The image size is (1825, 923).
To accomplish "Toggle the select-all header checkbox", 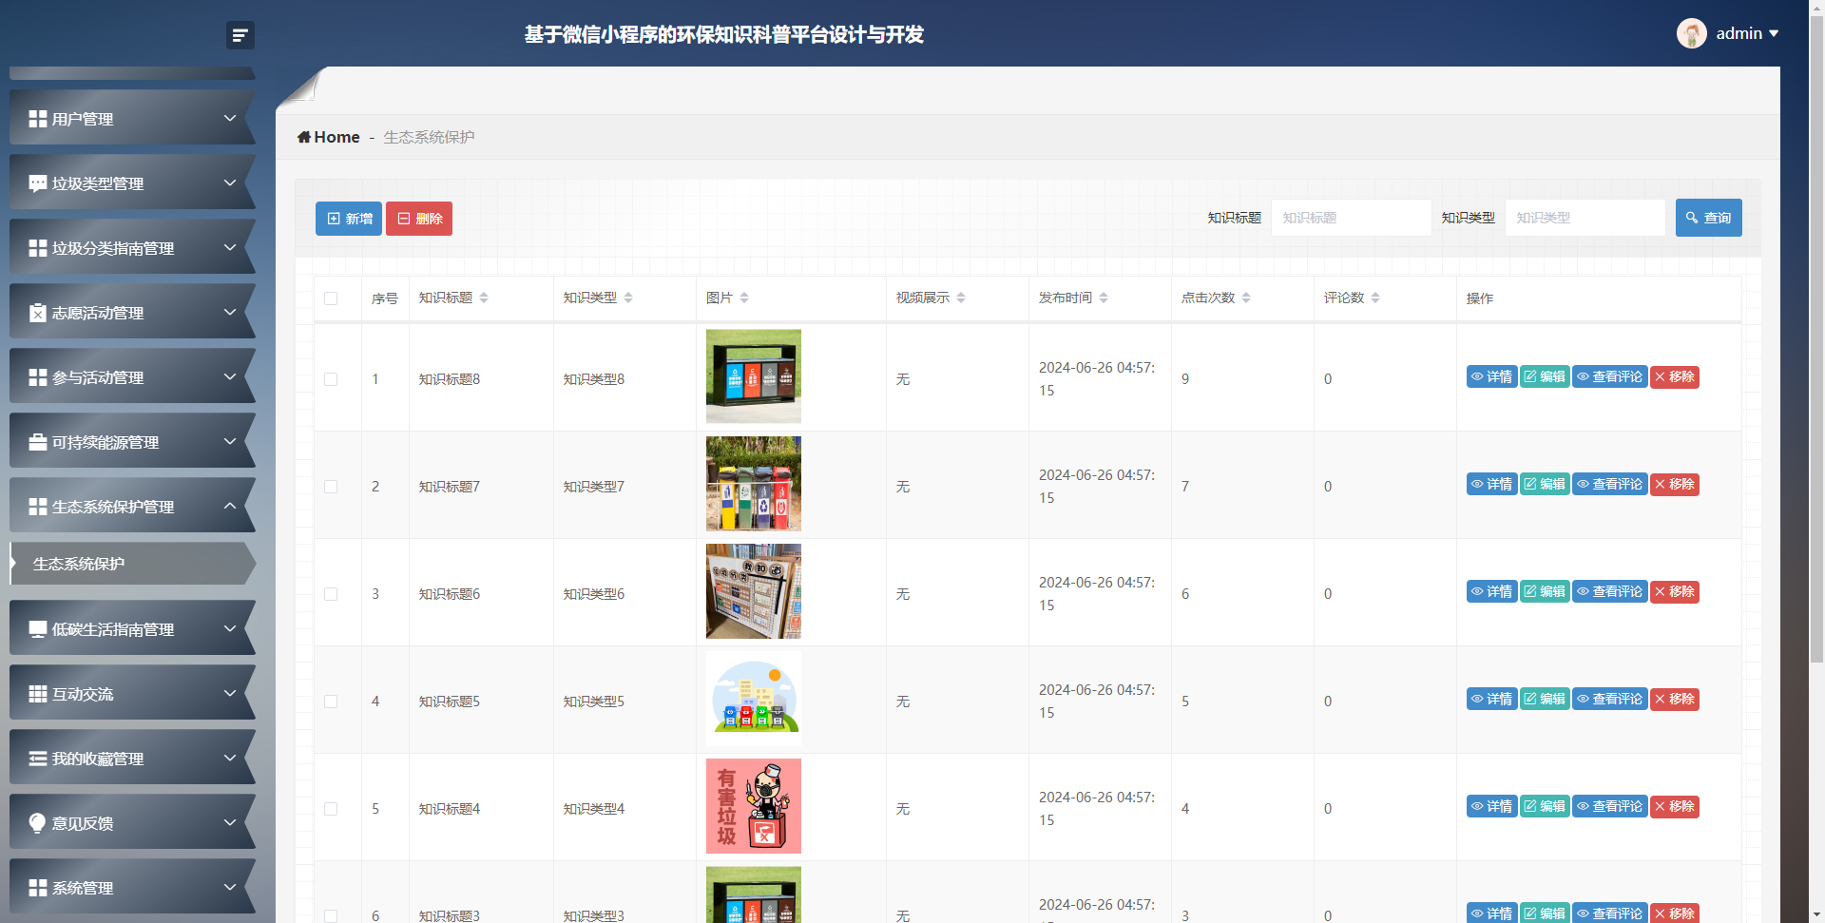I will (x=331, y=298).
